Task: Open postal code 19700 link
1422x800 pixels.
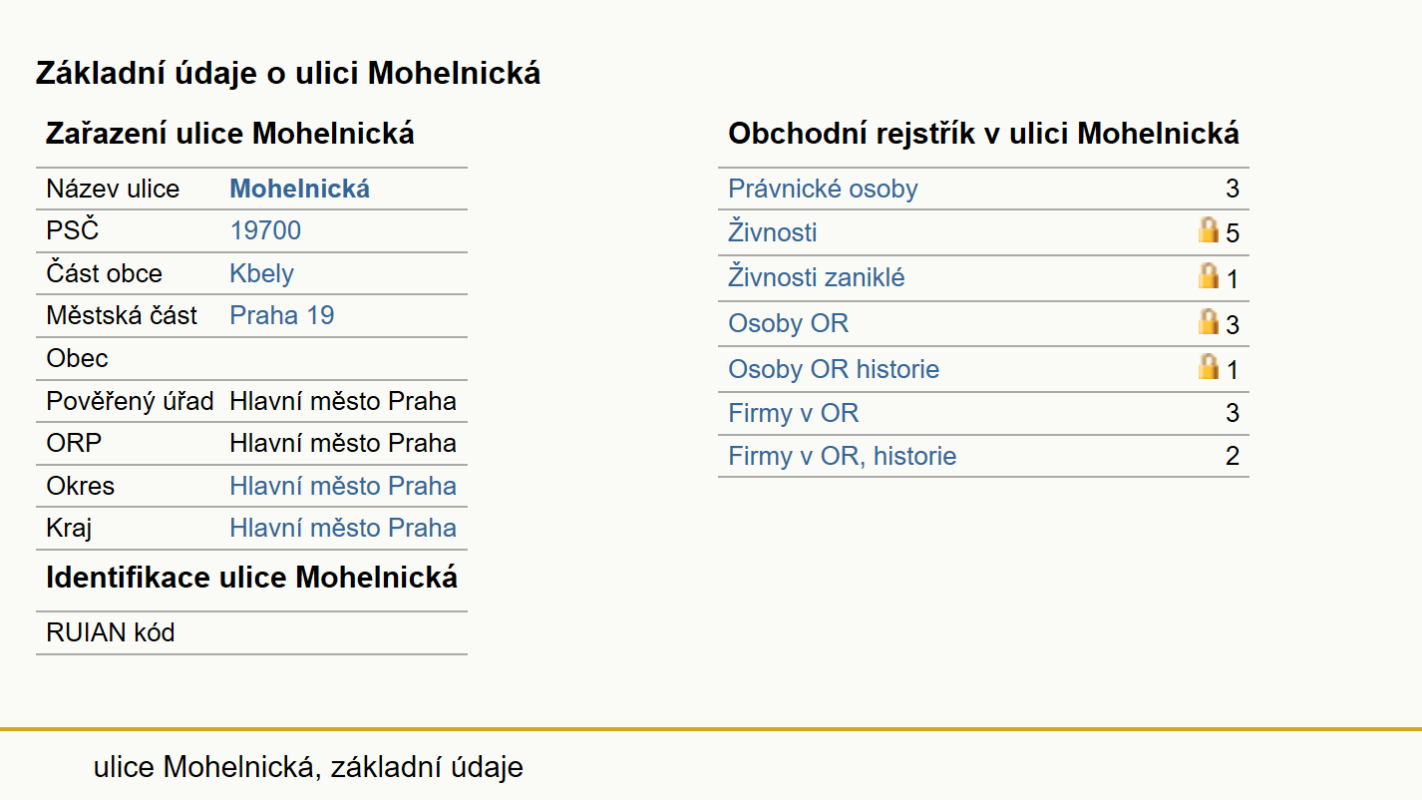Action: pos(265,230)
